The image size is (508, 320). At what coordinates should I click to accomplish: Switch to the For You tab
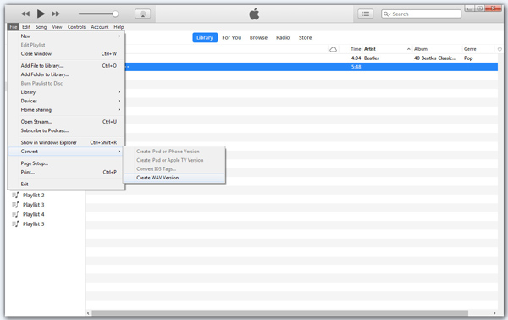pyautogui.click(x=232, y=37)
